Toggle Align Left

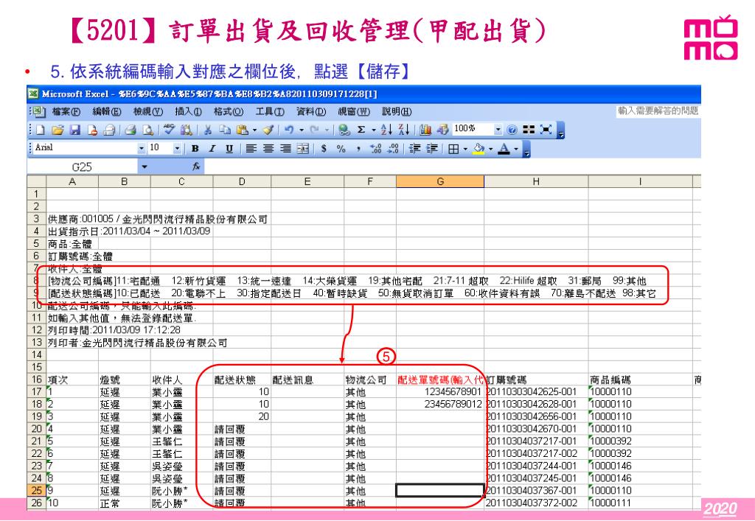pyautogui.click(x=251, y=149)
